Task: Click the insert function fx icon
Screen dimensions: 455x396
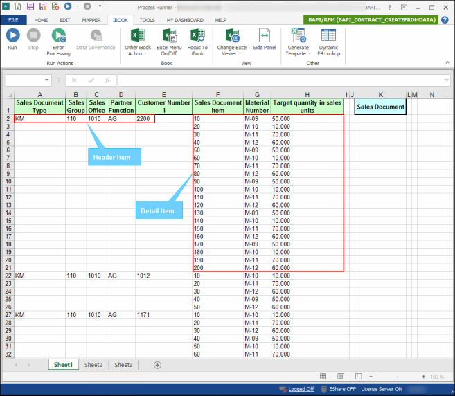Action: (x=107, y=80)
